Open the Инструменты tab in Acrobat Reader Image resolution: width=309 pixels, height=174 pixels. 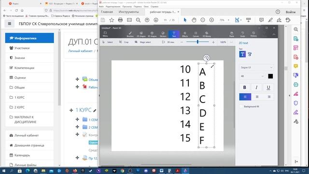click(x=128, y=12)
